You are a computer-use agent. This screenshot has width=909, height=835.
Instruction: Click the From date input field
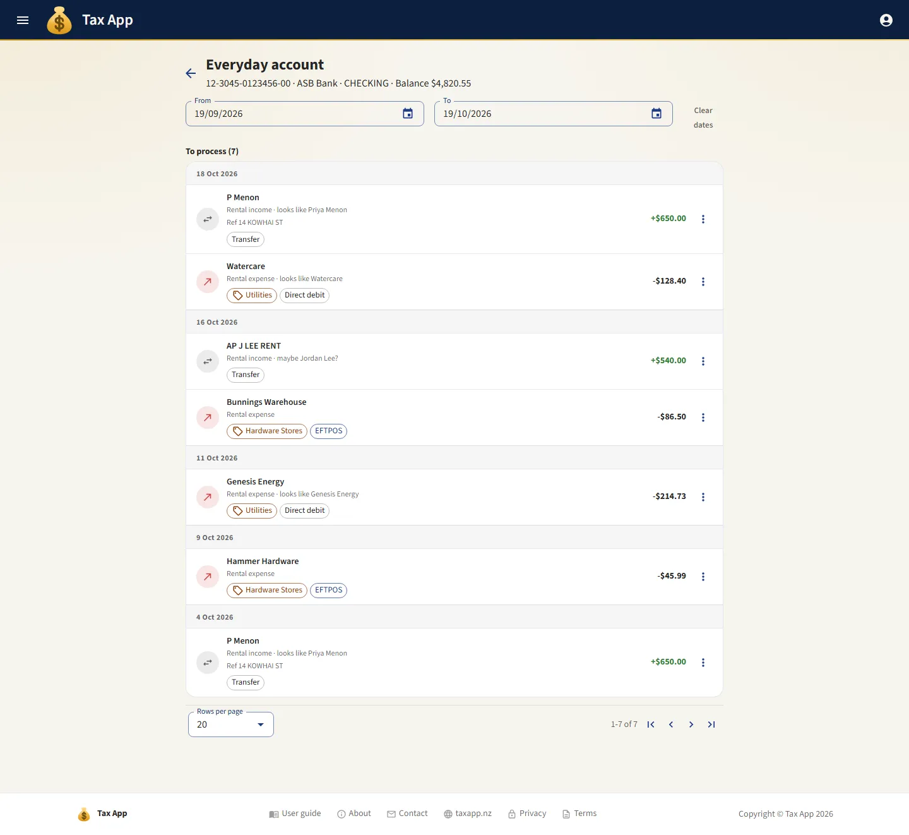(305, 114)
